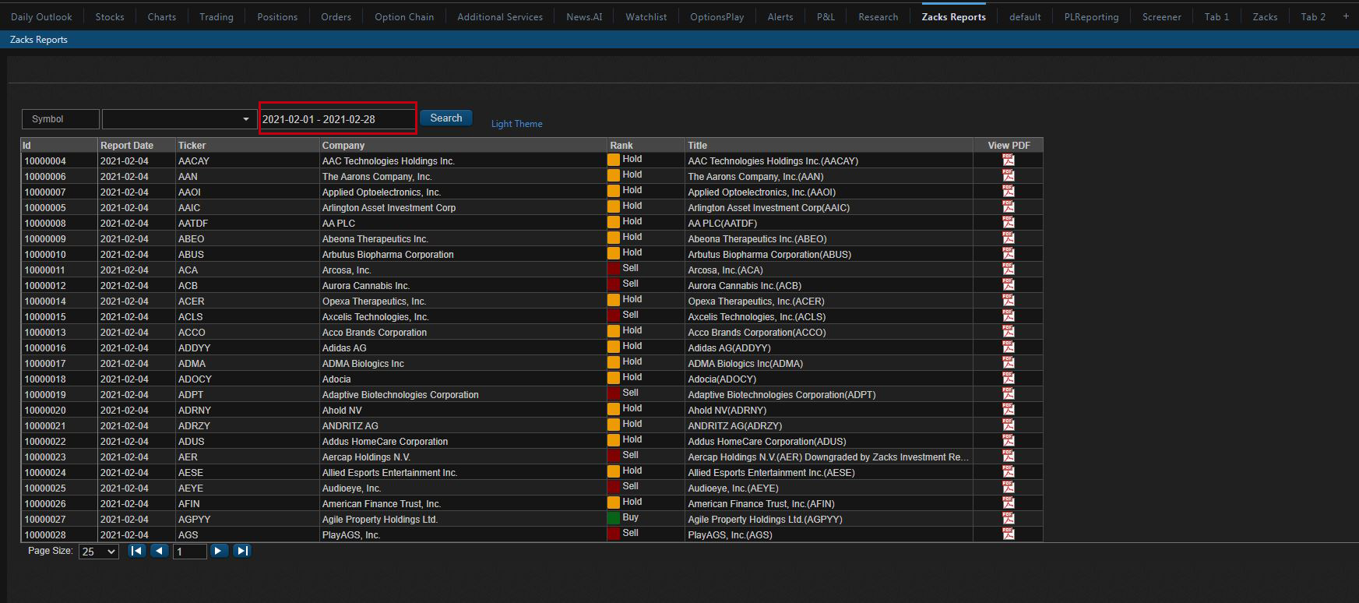This screenshot has width=1359, height=603.
Task: Open the Screener tab
Action: pos(1161,16)
